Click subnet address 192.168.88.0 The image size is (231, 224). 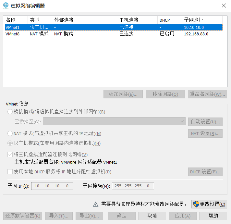pos(196,34)
